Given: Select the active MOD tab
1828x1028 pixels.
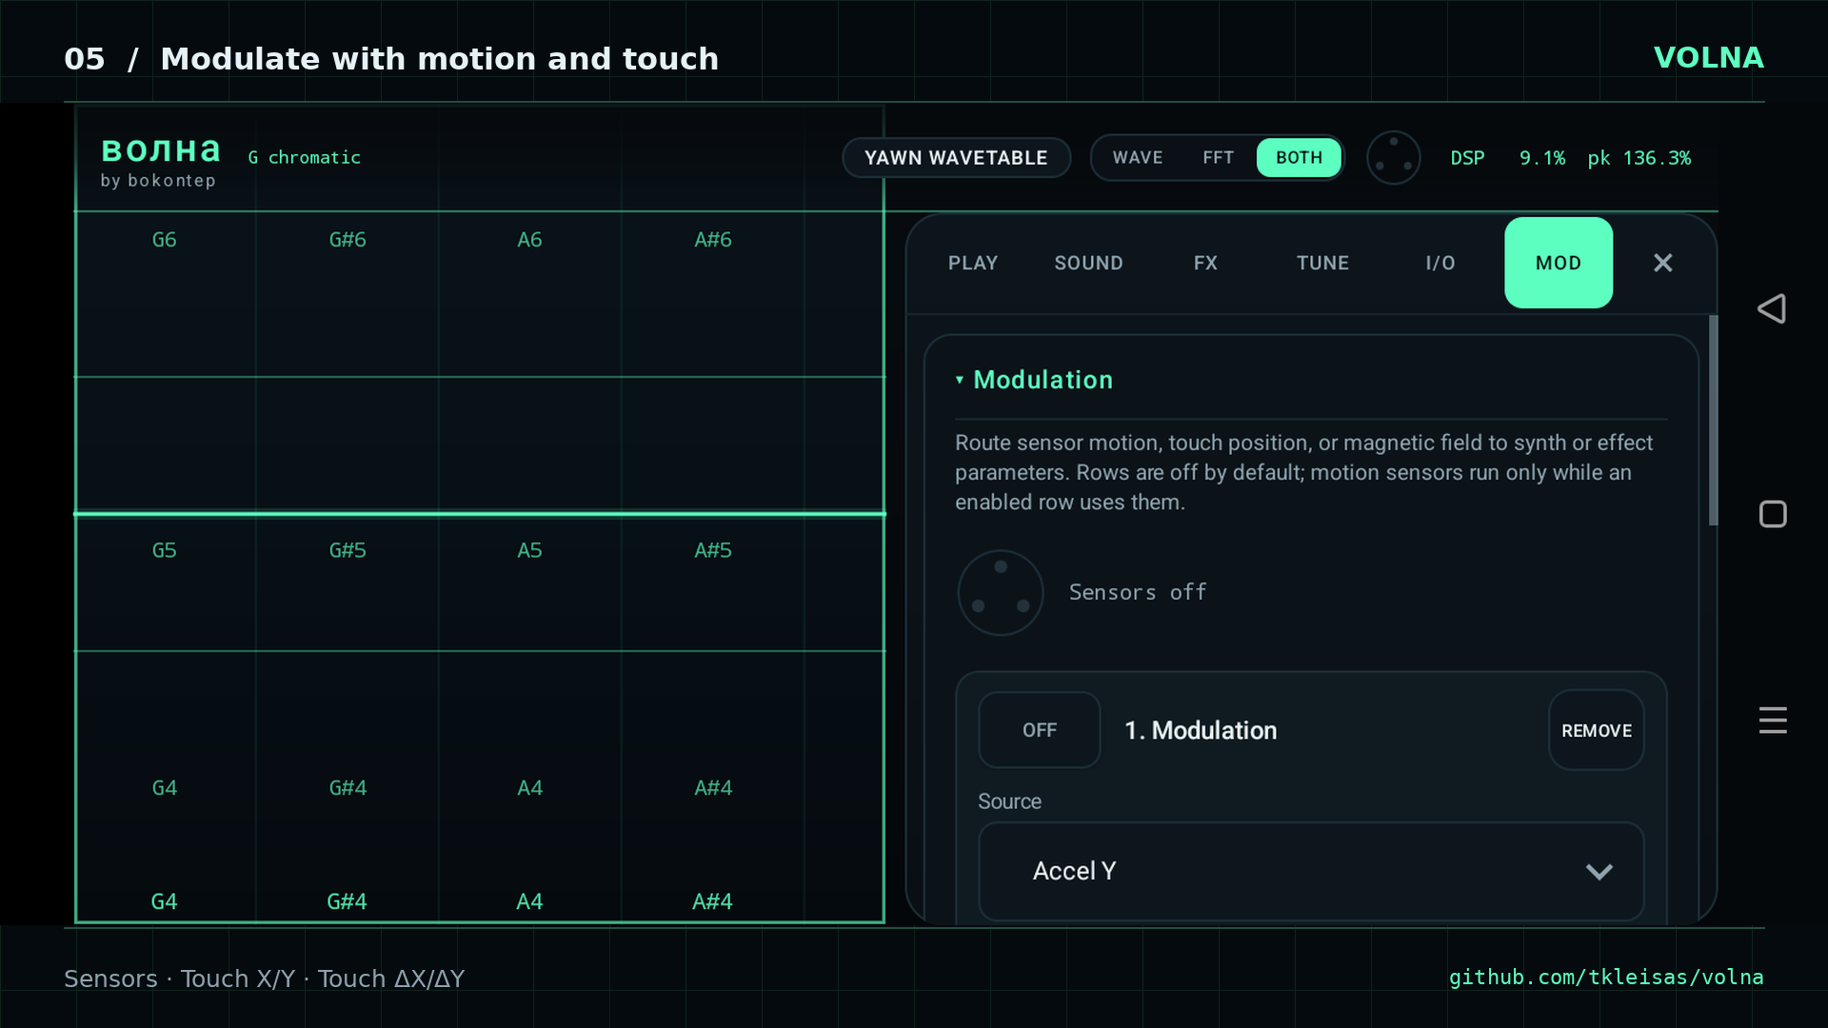Looking at the screenshot, I should [x=1558, y=263].
